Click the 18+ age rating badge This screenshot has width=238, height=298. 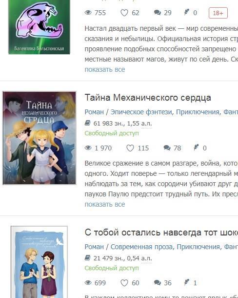[x=218, y=13]
